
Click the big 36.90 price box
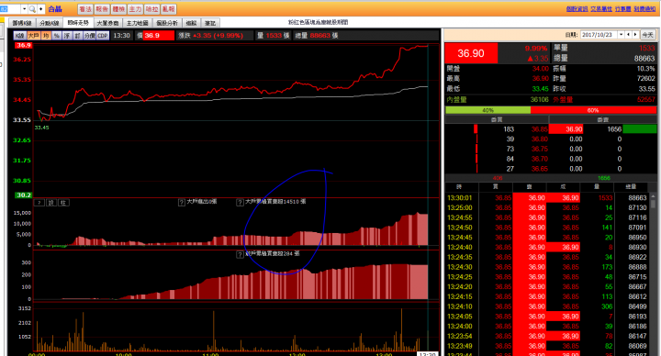(471, 53)
